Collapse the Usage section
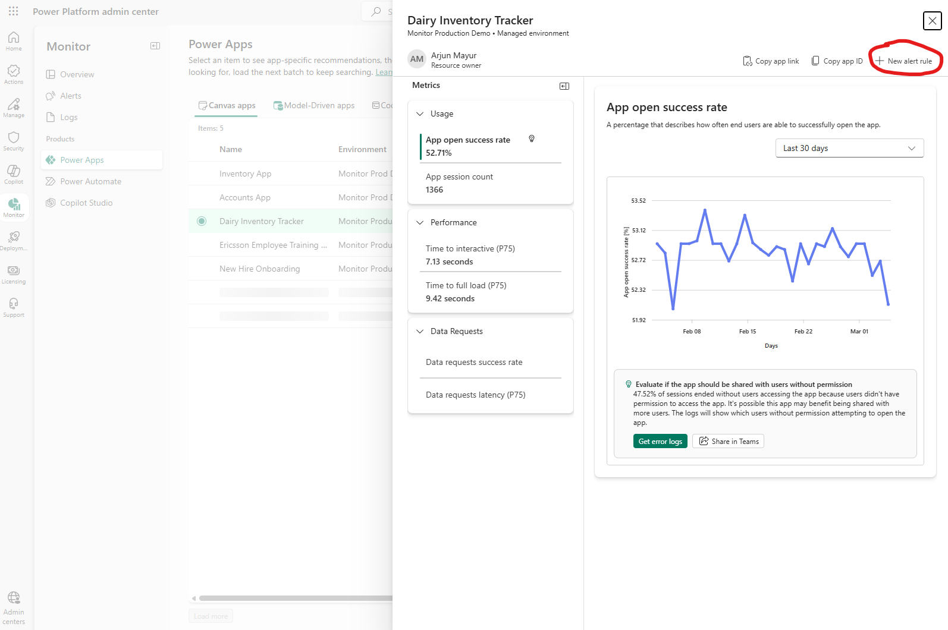948x630 pixels. (420, 114)
